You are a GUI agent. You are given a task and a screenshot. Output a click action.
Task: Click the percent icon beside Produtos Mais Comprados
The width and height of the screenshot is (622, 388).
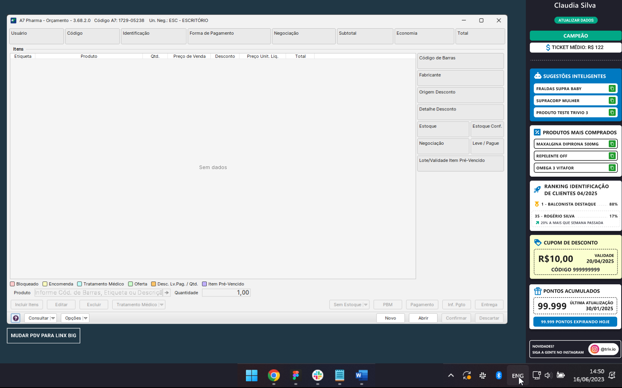pos(537,132)
